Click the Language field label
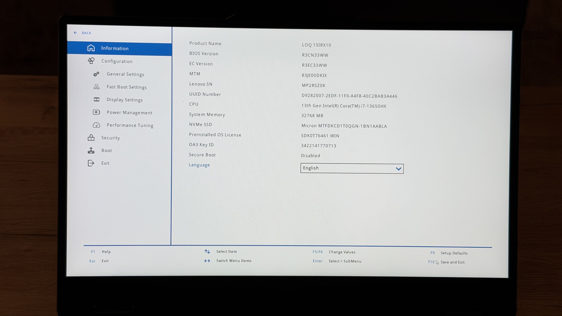562x316 pixels. pos(199,165)
